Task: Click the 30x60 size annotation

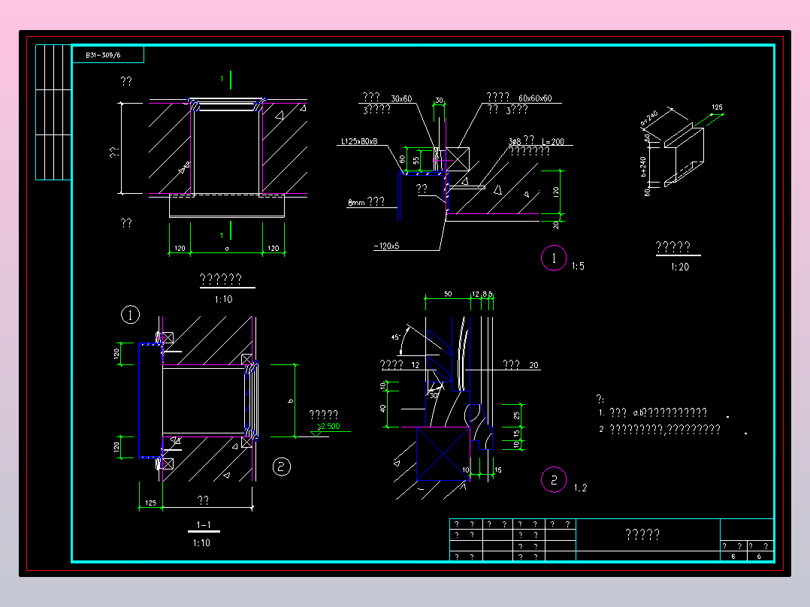Action: coord(401,98)
